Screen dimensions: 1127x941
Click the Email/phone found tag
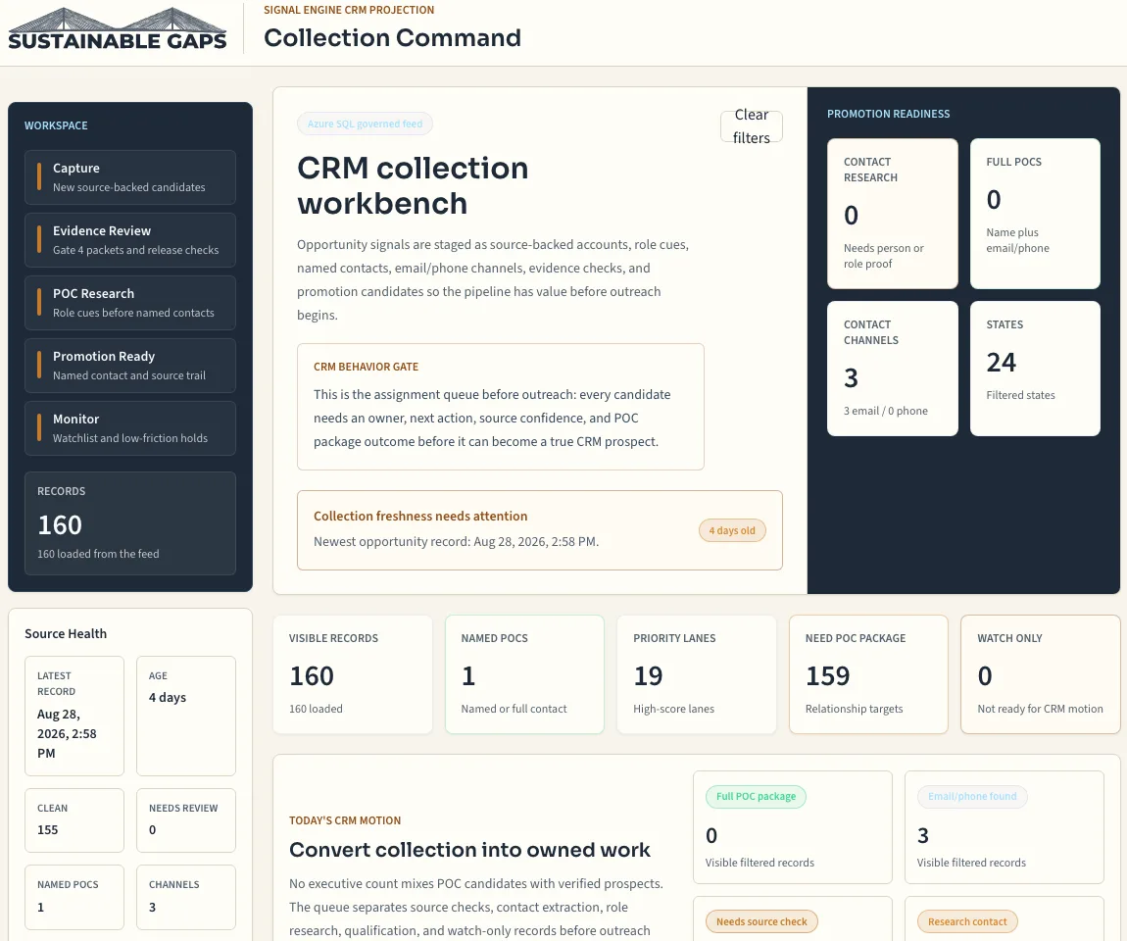click(972, 797)
